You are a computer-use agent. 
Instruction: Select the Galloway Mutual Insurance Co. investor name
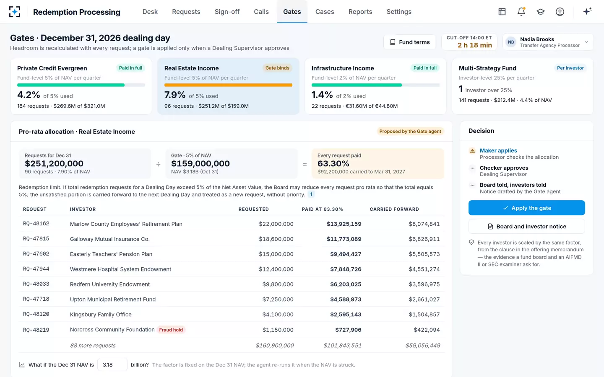(110, 239)
